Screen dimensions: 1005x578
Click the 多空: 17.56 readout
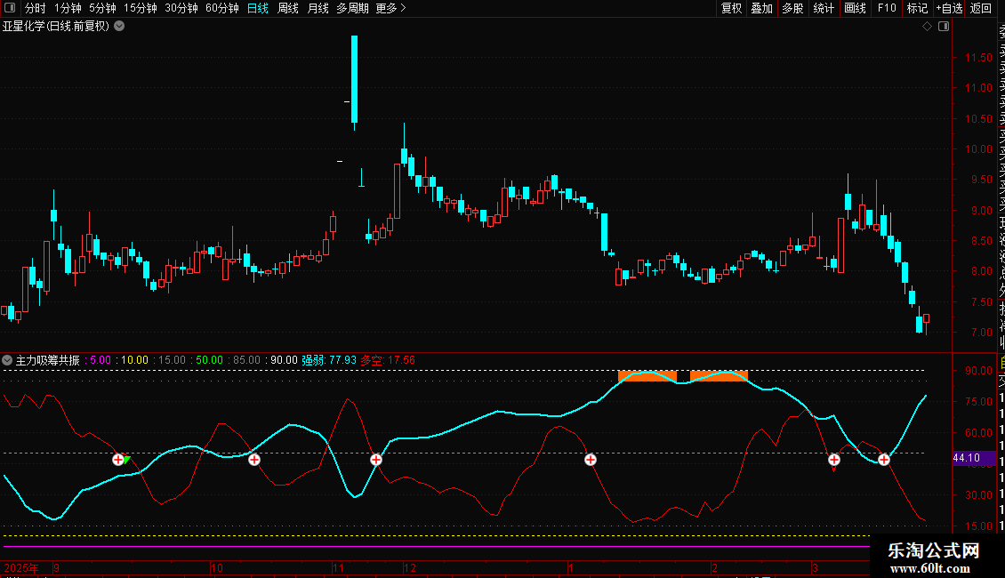point(388,360)
